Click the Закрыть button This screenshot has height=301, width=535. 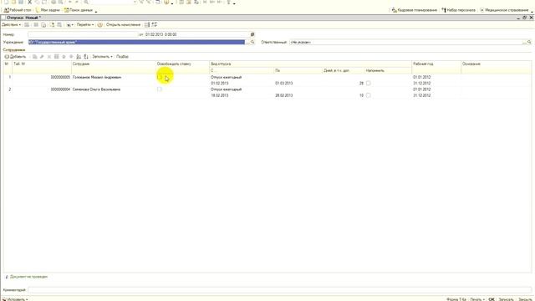(525, 299)
